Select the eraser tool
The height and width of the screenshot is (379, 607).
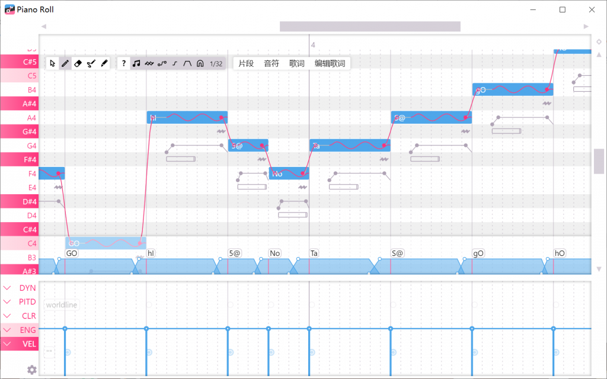click(x=78, y=63)
